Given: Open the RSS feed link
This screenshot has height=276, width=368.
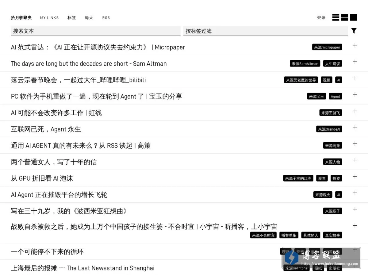Looking at the screenshot, I should pyautogui.click(x=106, y=18).
